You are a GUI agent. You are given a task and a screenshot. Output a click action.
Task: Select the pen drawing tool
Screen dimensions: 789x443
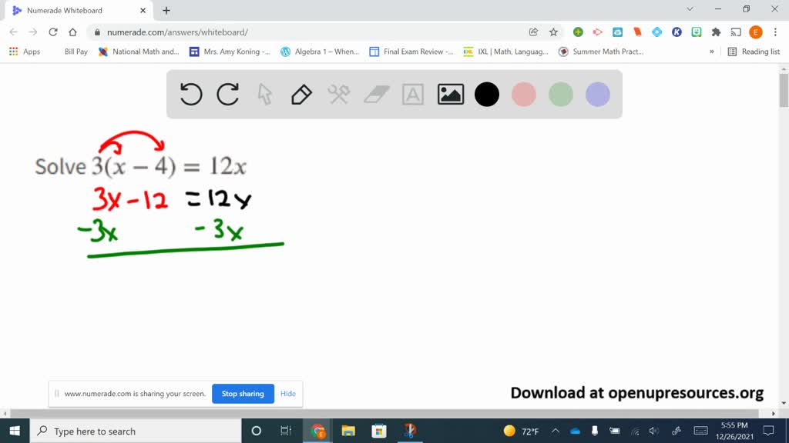coord(301,94)
